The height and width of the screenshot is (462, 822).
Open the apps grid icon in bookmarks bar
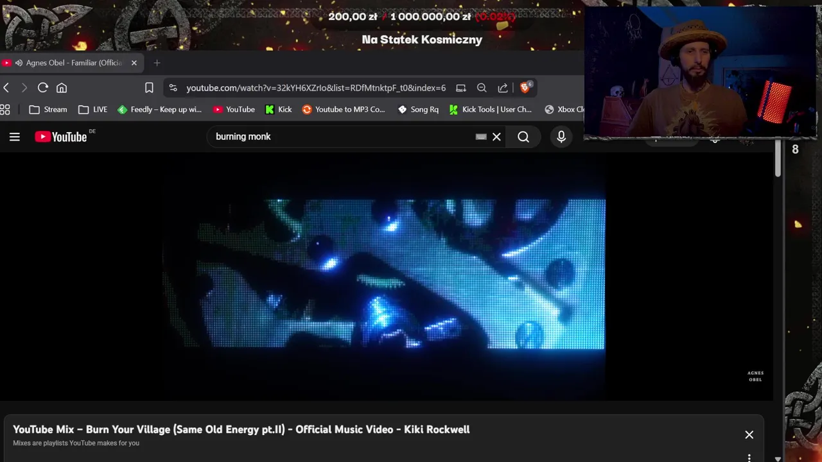[5, 110]
